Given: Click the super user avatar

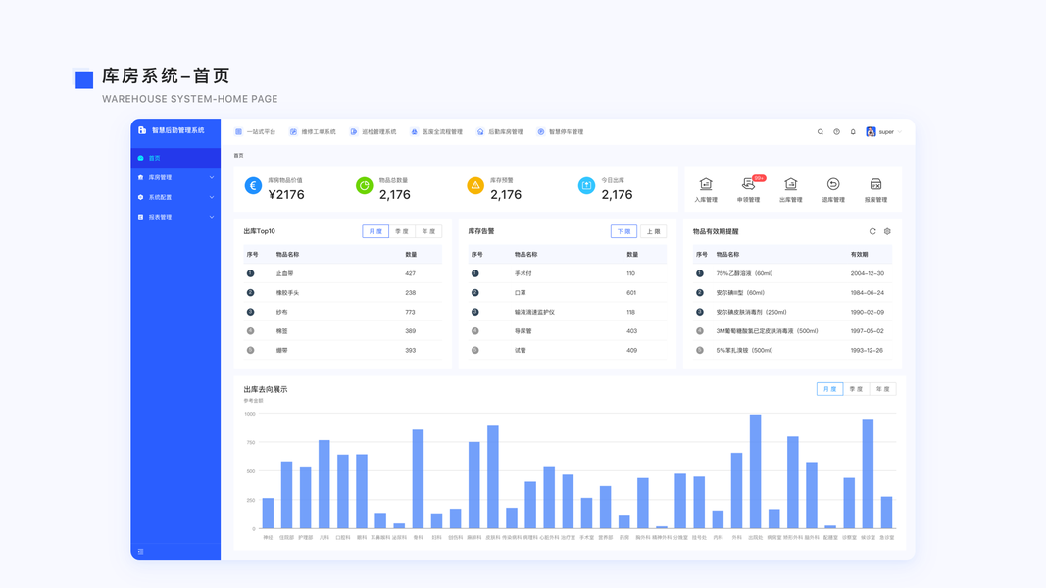Looking at the screenshot, I should tap(871, 132).
